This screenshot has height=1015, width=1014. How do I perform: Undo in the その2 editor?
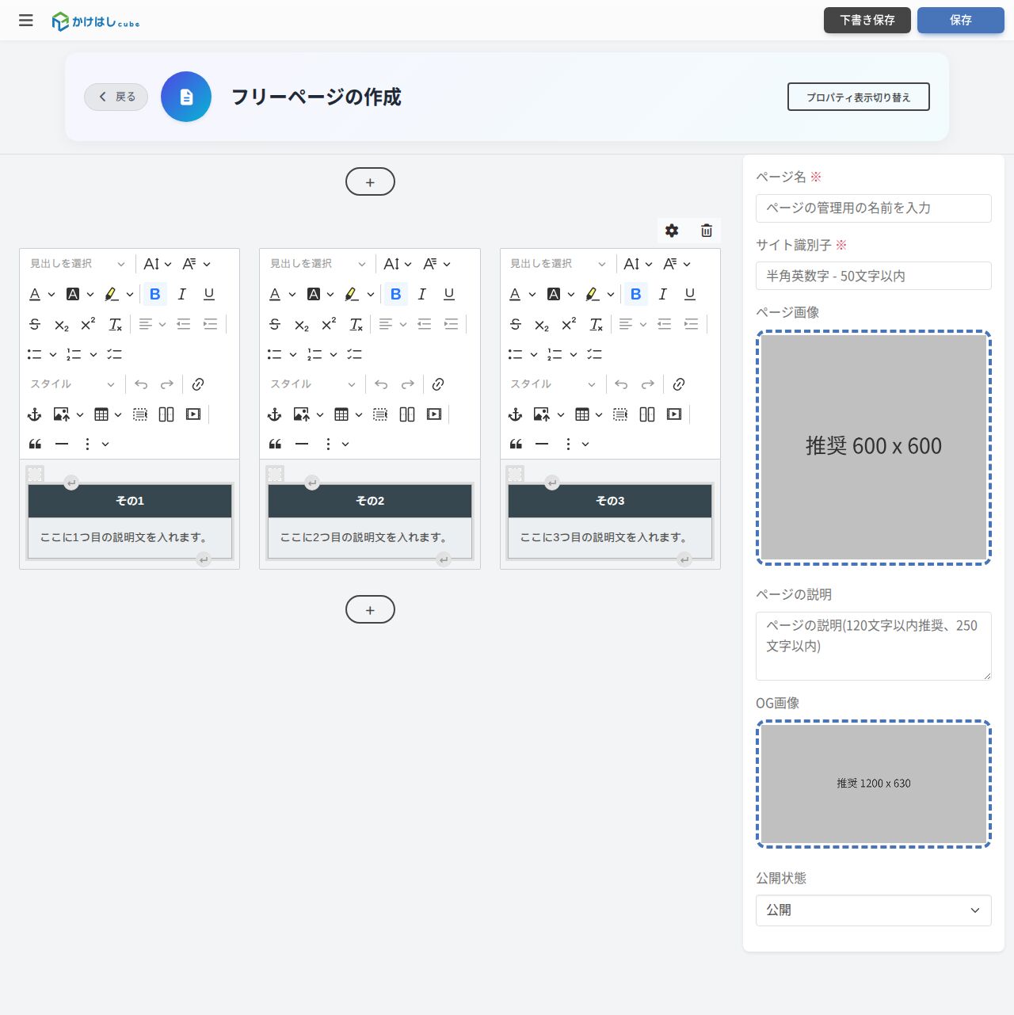click(x=381, y=384)
